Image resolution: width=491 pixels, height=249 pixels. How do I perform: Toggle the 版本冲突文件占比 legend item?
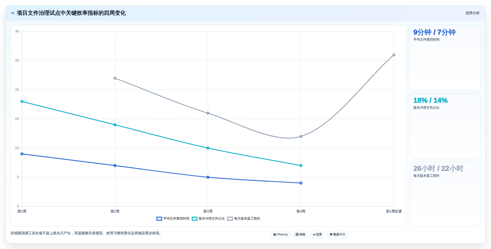pyautogui.click(x=208, y=218)
